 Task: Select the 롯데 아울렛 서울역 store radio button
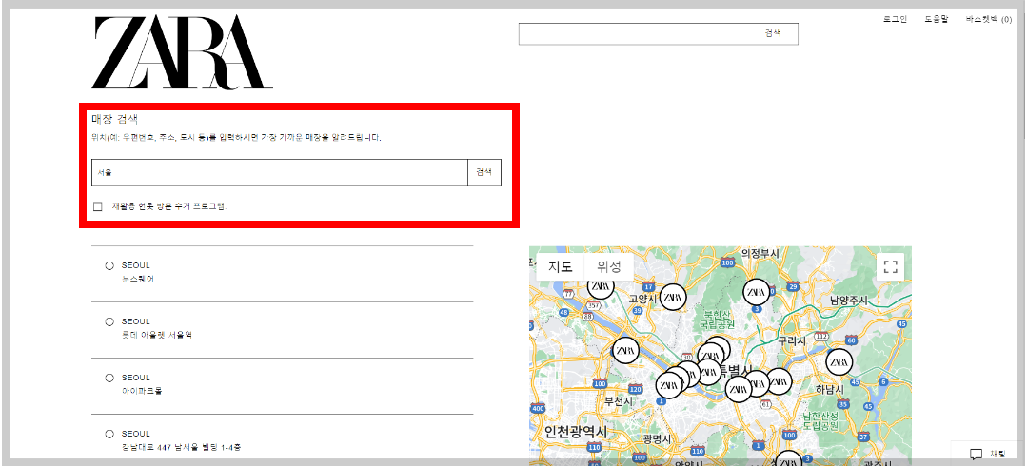(x=109, y=322)
